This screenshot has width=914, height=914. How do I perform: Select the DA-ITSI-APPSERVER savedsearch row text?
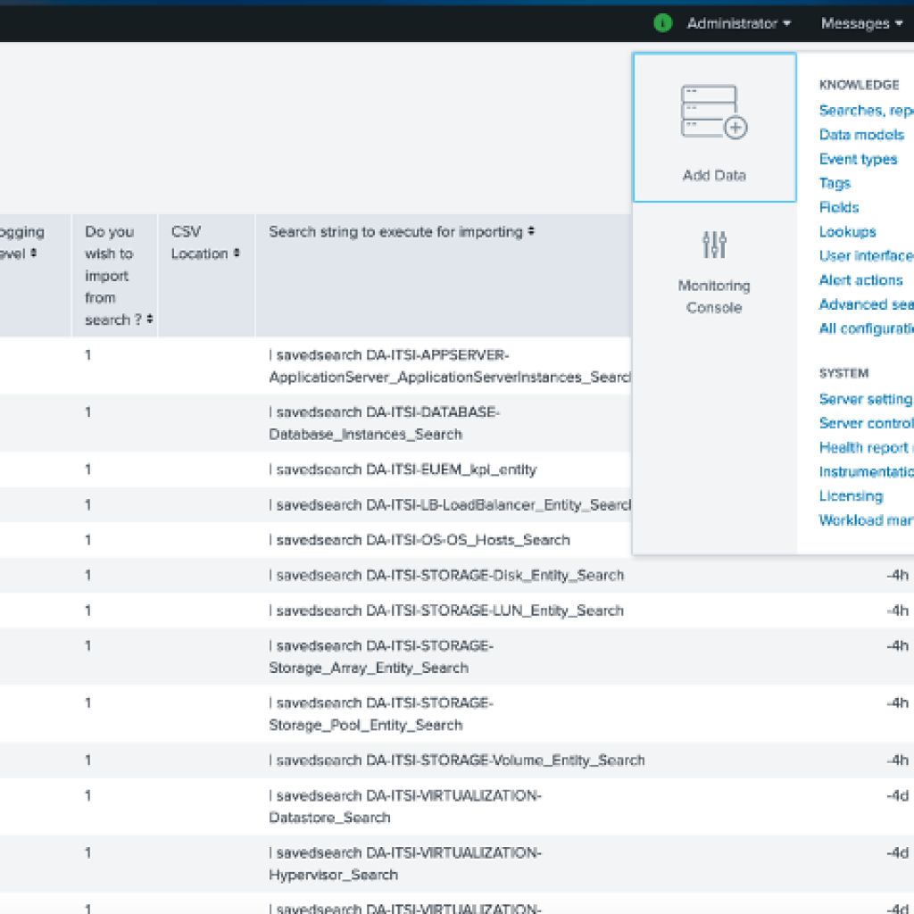click(x=450, y=366)
